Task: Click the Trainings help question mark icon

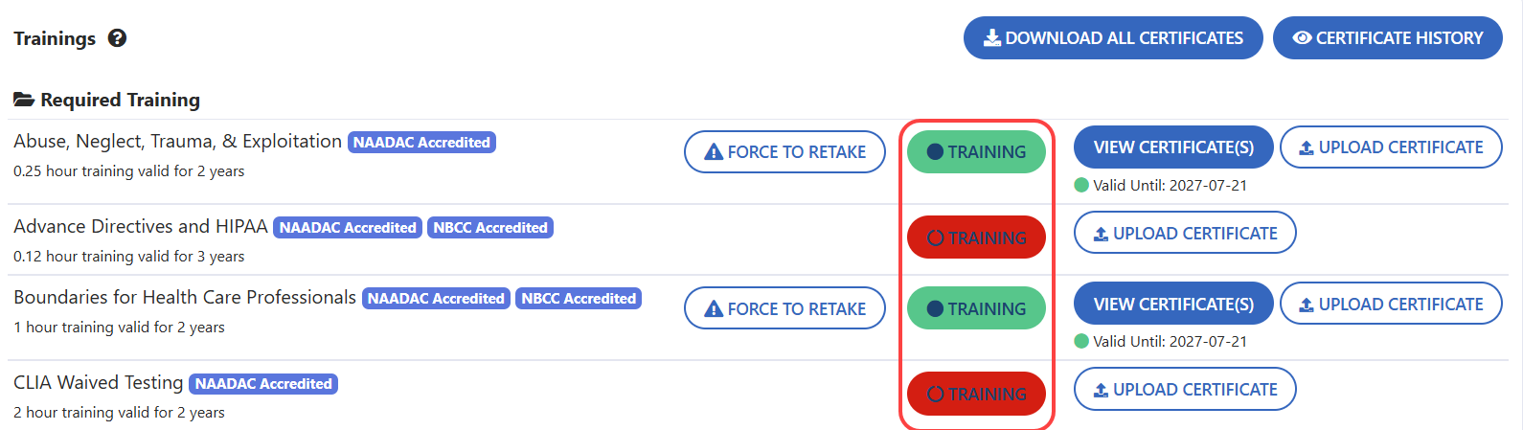Action: click(118, 38)
